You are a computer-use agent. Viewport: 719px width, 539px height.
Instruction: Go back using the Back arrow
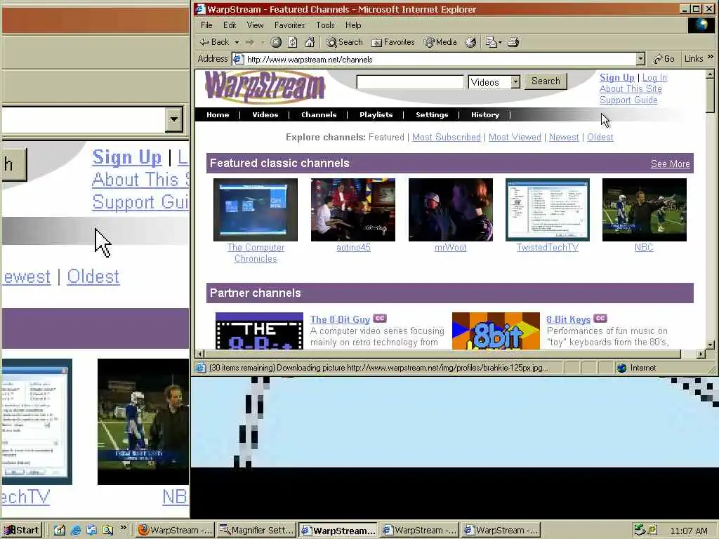pos(214,42)
